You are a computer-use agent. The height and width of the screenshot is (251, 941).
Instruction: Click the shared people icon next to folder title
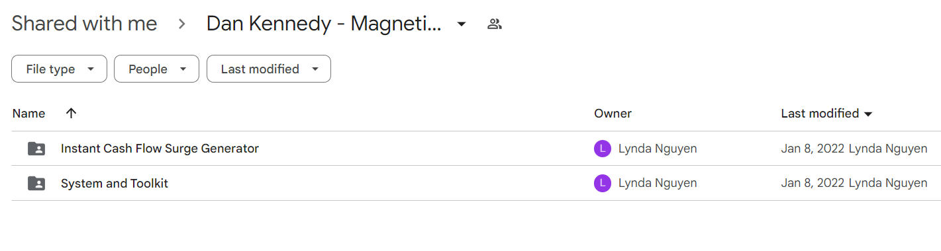[494, 24]
